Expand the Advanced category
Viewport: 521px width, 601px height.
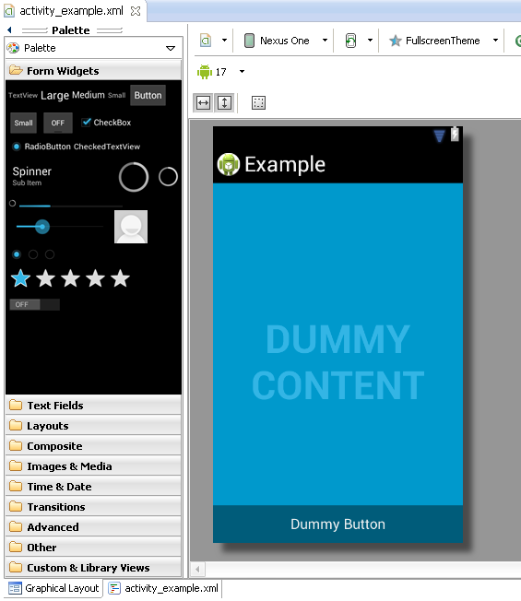(x=93, y=527)
